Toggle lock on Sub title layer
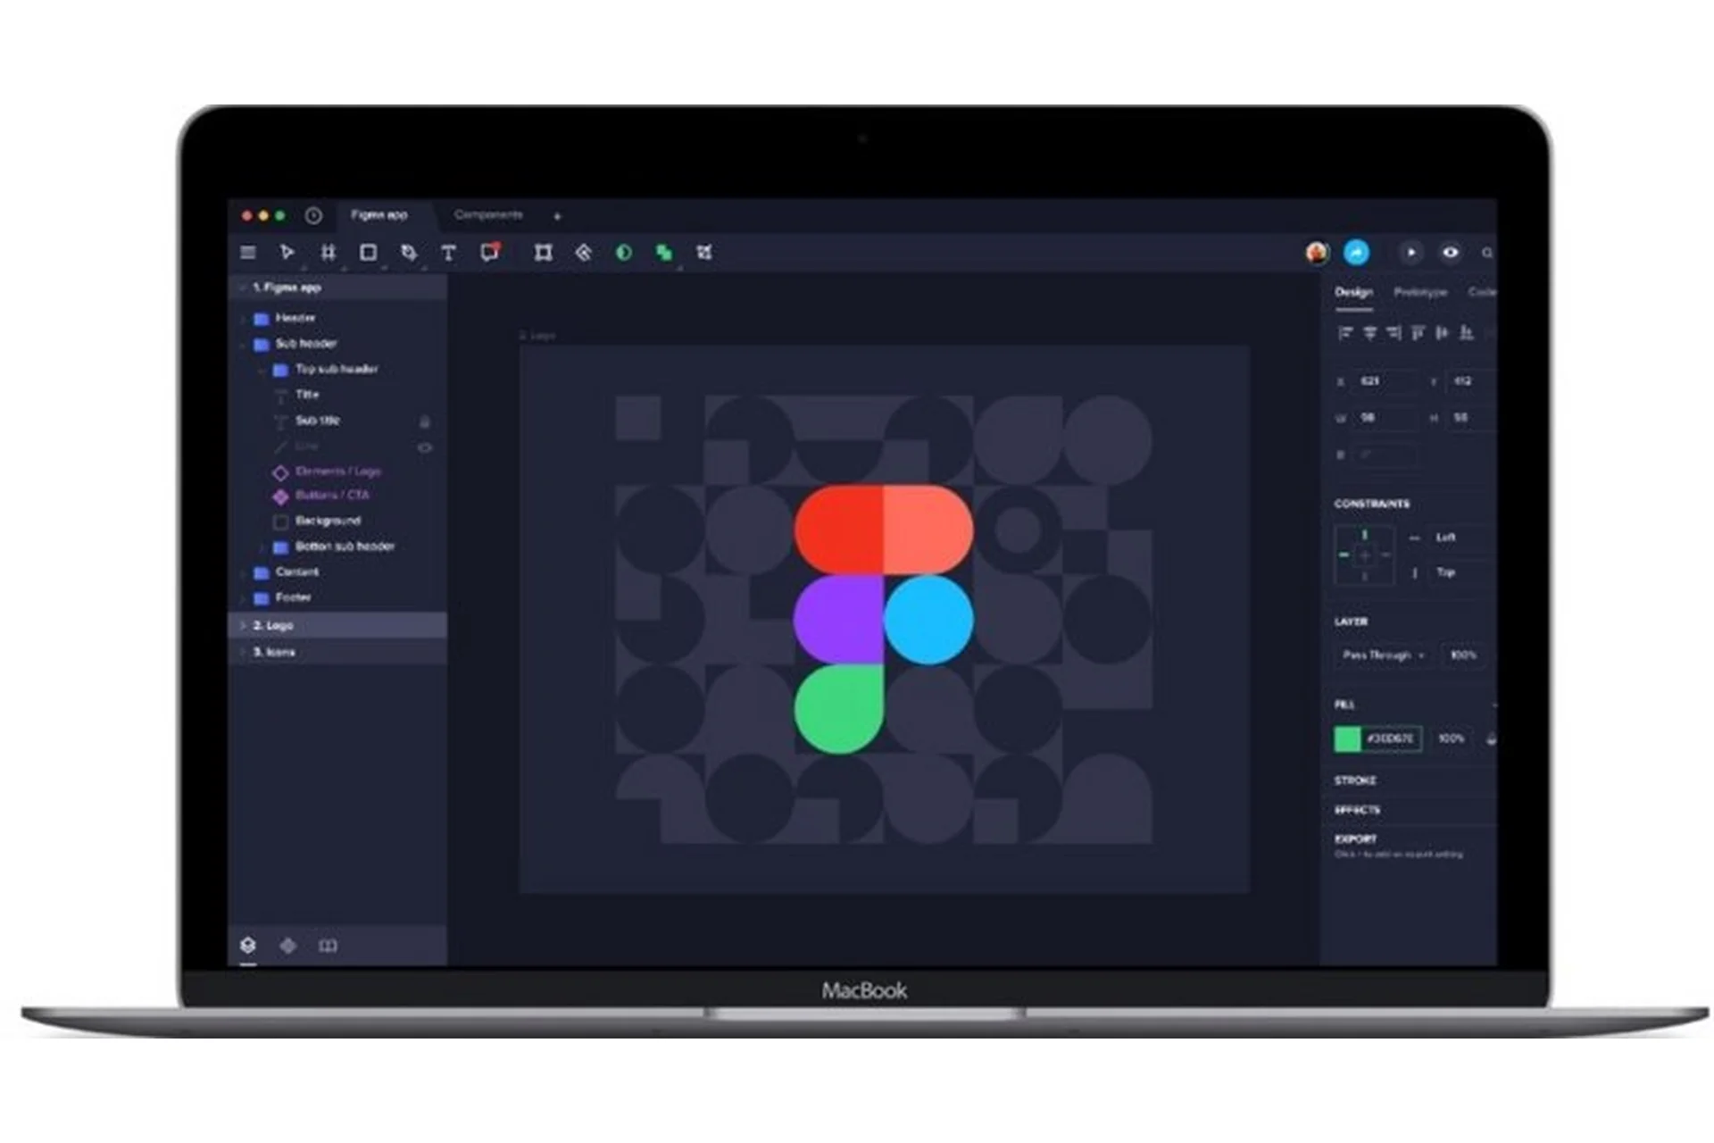 [x=425, y=421]
